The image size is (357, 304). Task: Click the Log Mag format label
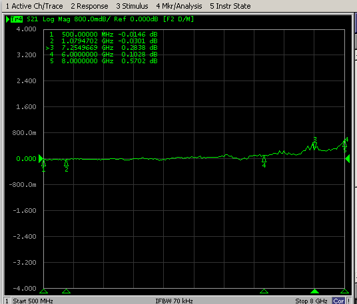pyautogui.click(x=57, y=19)
